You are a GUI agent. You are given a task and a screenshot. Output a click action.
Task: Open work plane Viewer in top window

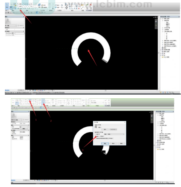pos(44,7)
